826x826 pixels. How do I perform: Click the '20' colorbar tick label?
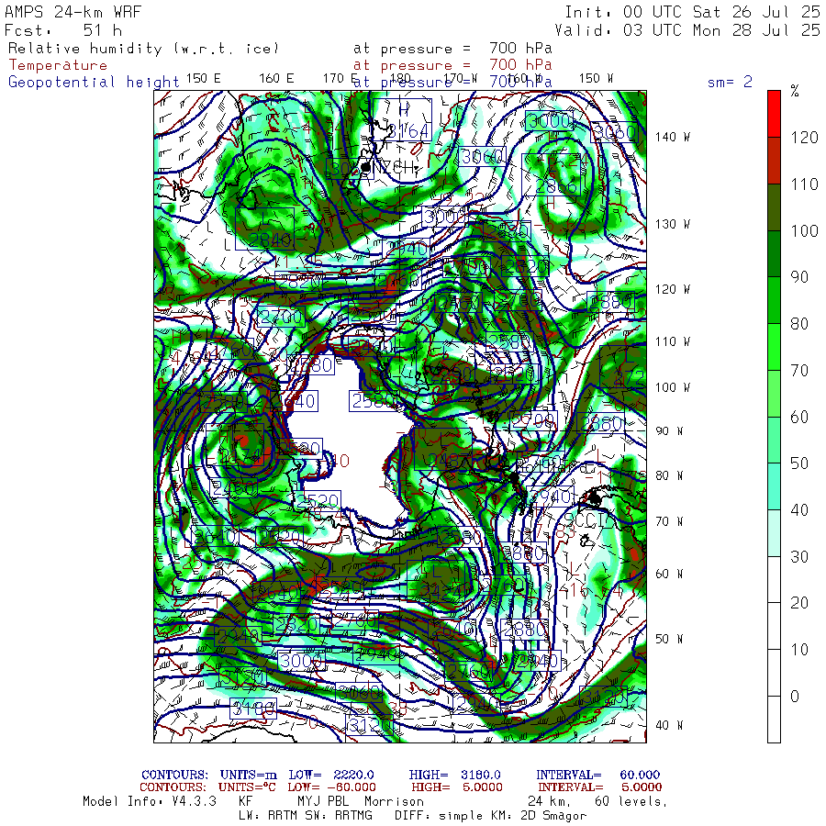click(x=799, y=603)
